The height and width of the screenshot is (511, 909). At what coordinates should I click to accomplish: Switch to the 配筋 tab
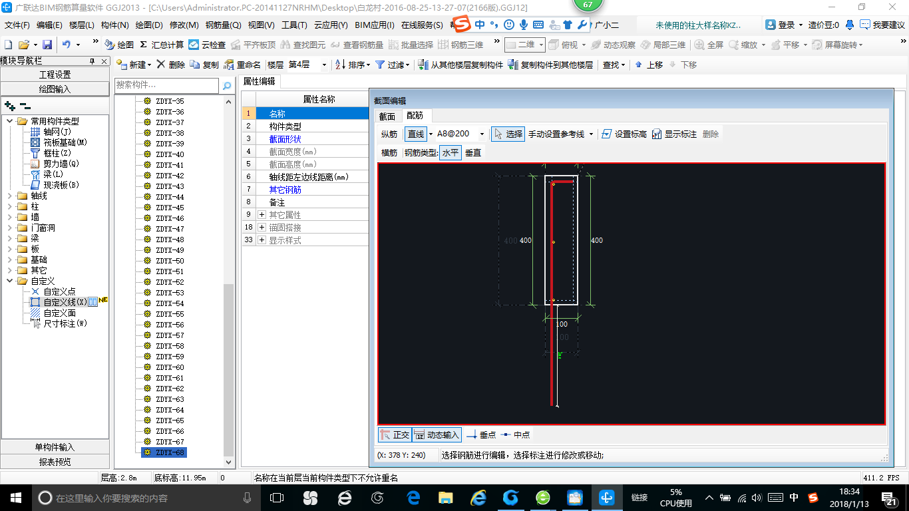click(415, 116)
